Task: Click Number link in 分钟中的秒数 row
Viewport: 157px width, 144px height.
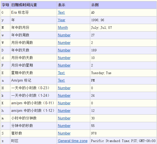Action: tap(64, 126)
